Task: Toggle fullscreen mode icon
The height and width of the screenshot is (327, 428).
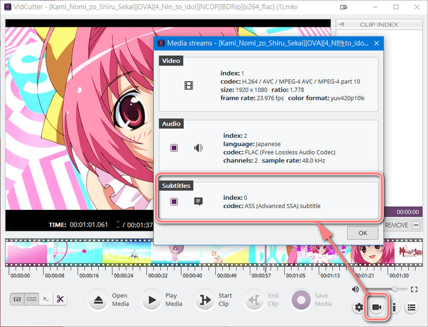Action: pos(414,290)
